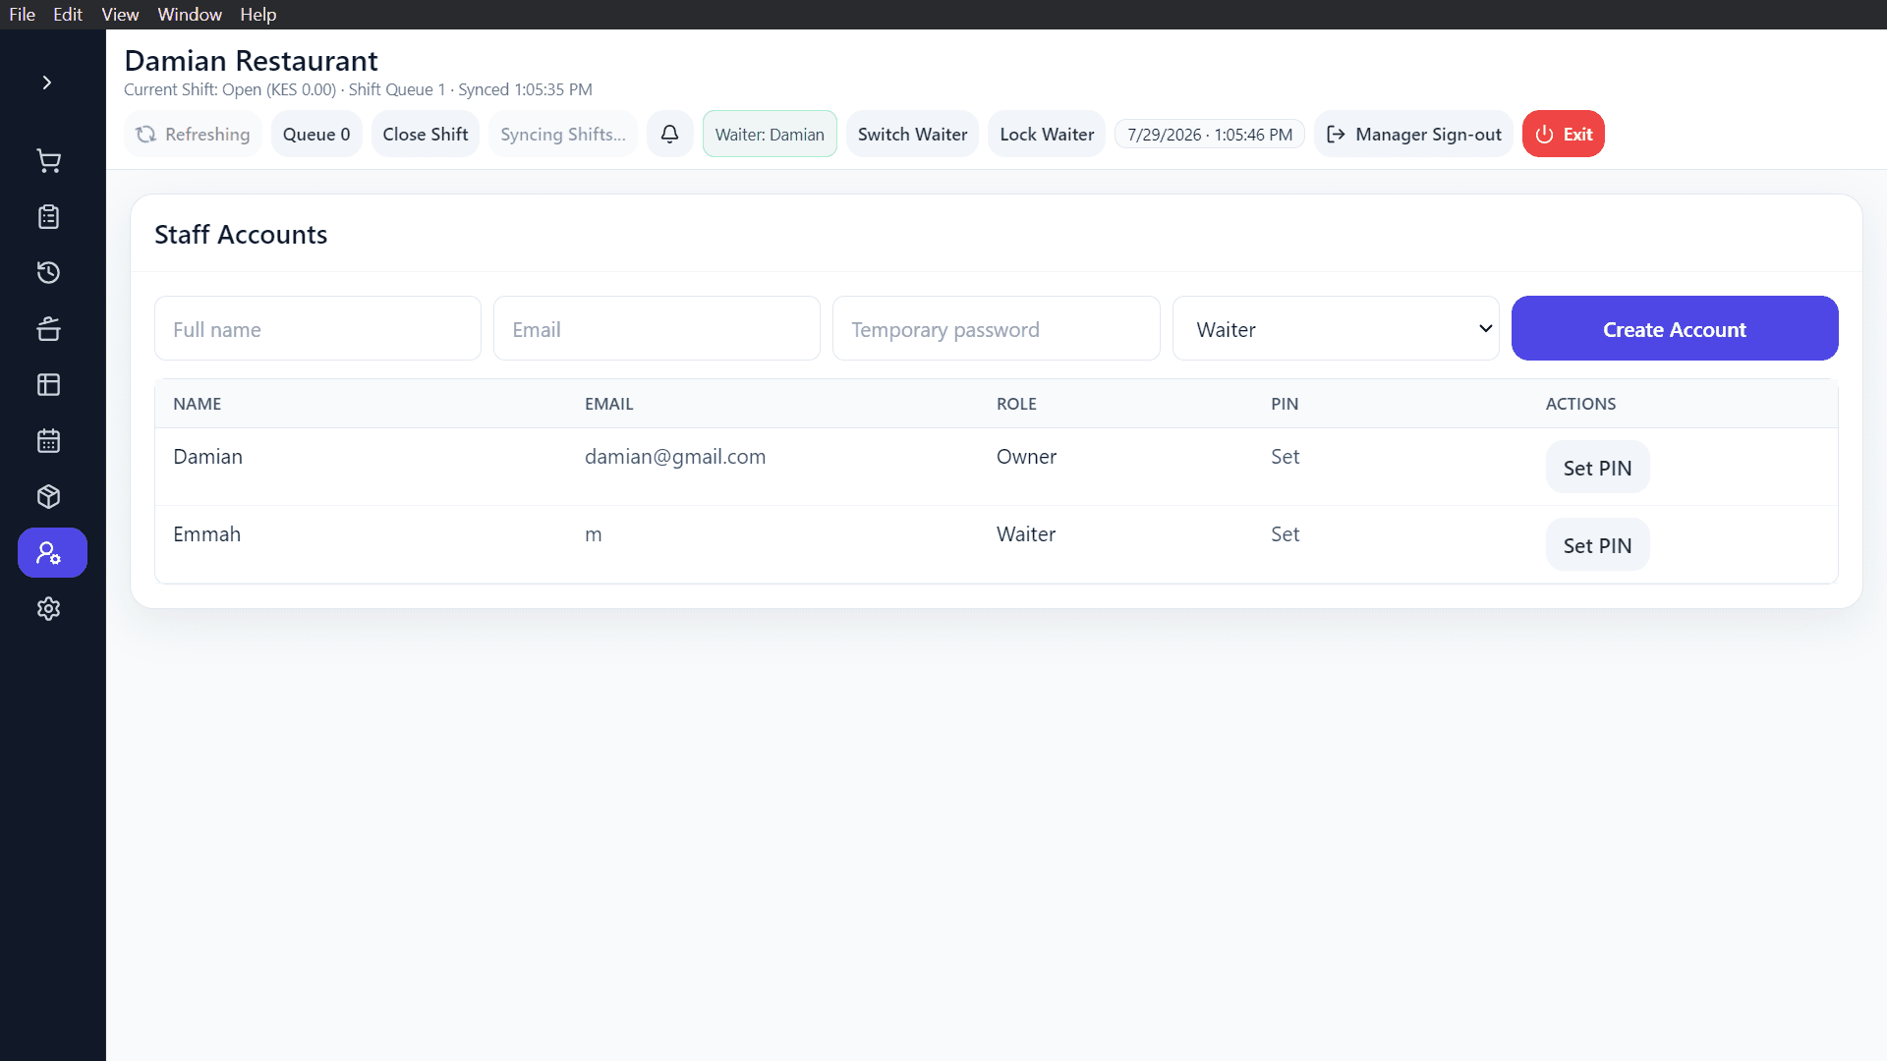Open the staff accounts user-gear icon
The image size is (1887, 1061).
(x=52, y=553)
